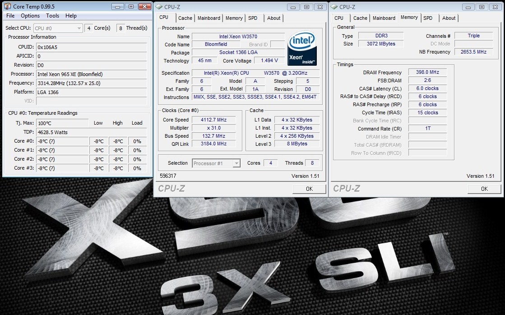Open Mainboard tab in first CPU-Z window

click(208, 18)
